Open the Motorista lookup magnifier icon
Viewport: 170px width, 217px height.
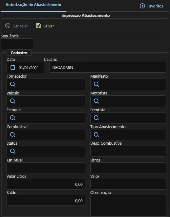pos(97,101)
